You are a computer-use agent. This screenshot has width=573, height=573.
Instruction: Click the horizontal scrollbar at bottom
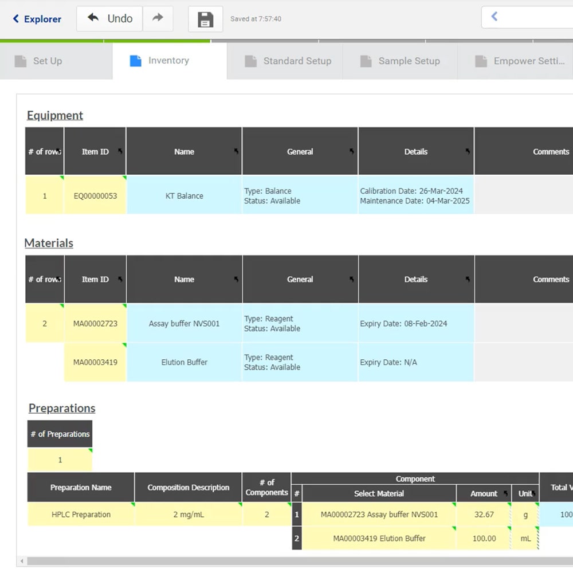(x=286, y=561)
